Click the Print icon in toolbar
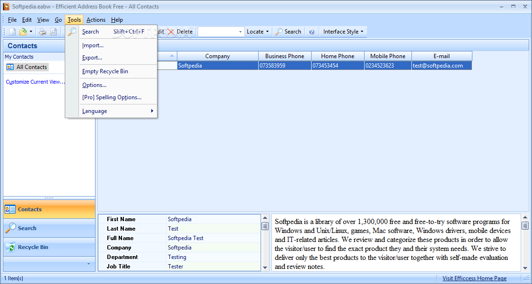 coord(43,32)
